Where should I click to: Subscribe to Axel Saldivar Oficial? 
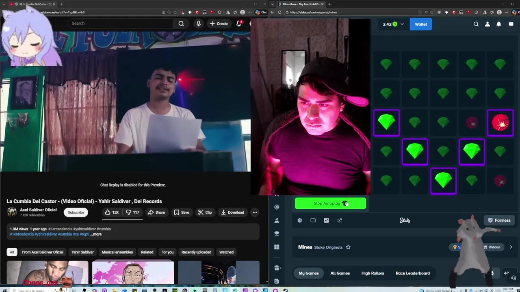coord(76,213)
